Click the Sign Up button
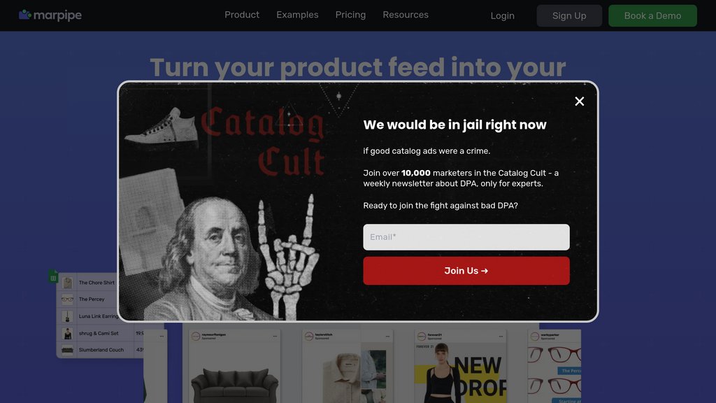This screenshot has height=403, width=716. pyautogui.click(x=569, y=15)
